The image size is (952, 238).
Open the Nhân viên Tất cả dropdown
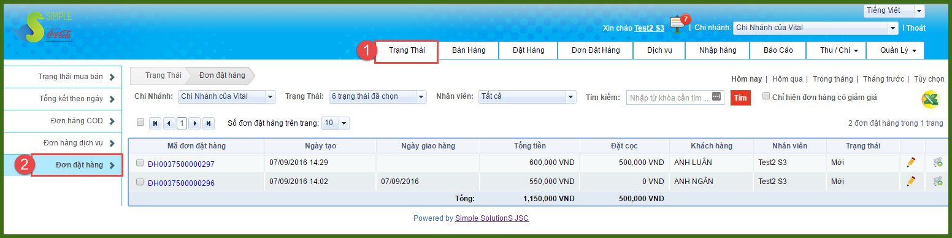pyautogui.click(x=528, y=97)
